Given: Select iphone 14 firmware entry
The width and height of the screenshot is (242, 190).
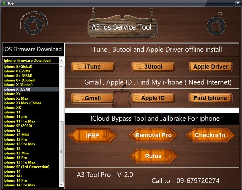Looking at the screenshot, I should coord(31,171).
